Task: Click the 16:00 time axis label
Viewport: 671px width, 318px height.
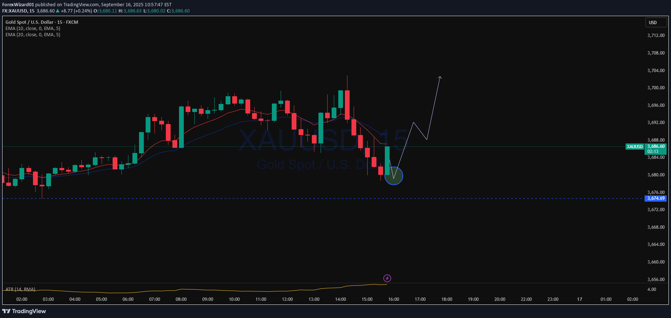Action: point(394,299)
